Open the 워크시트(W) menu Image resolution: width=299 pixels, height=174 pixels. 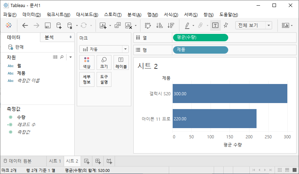(58, 14)
